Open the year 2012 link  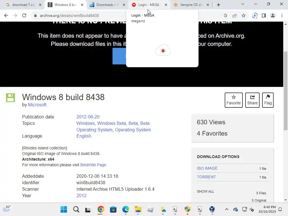coord(81,195)
